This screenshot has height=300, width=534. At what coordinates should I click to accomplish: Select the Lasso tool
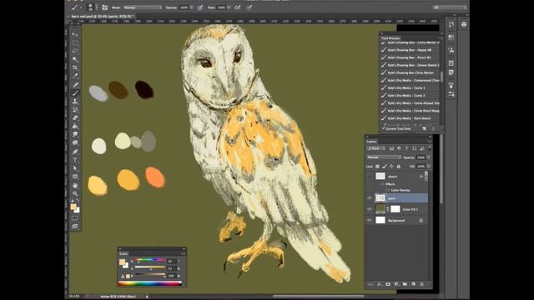tap(75, 51)
